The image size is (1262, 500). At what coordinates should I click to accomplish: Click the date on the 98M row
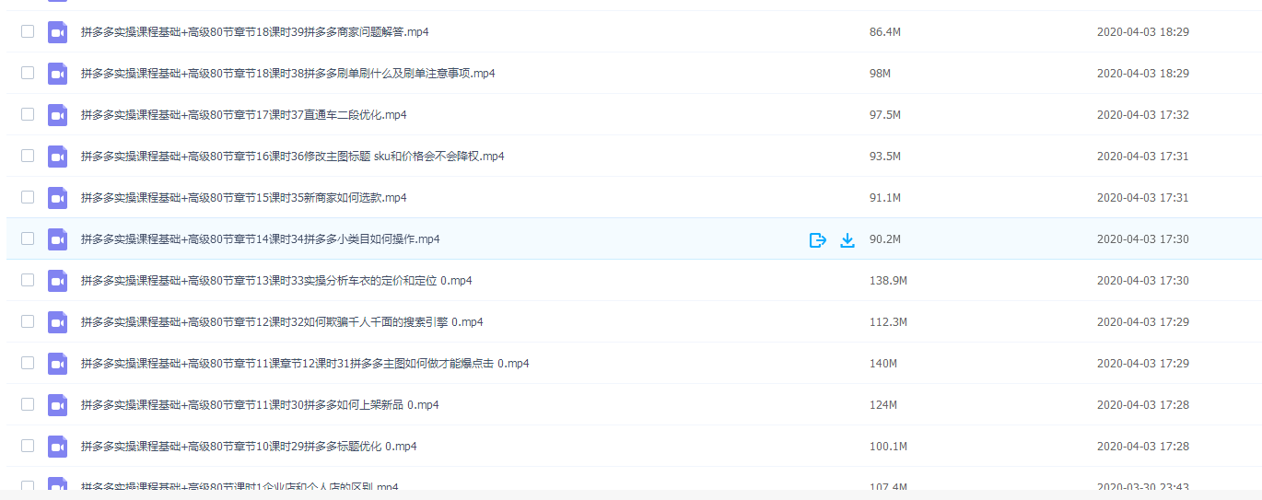(x=1143, y=74)
